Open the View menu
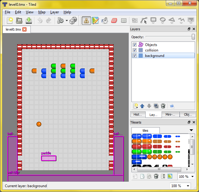This screenshot has height=192, width=199. point(30,12)
